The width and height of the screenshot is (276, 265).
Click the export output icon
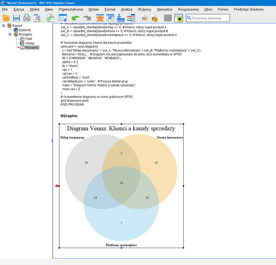[x=50, y=18]
